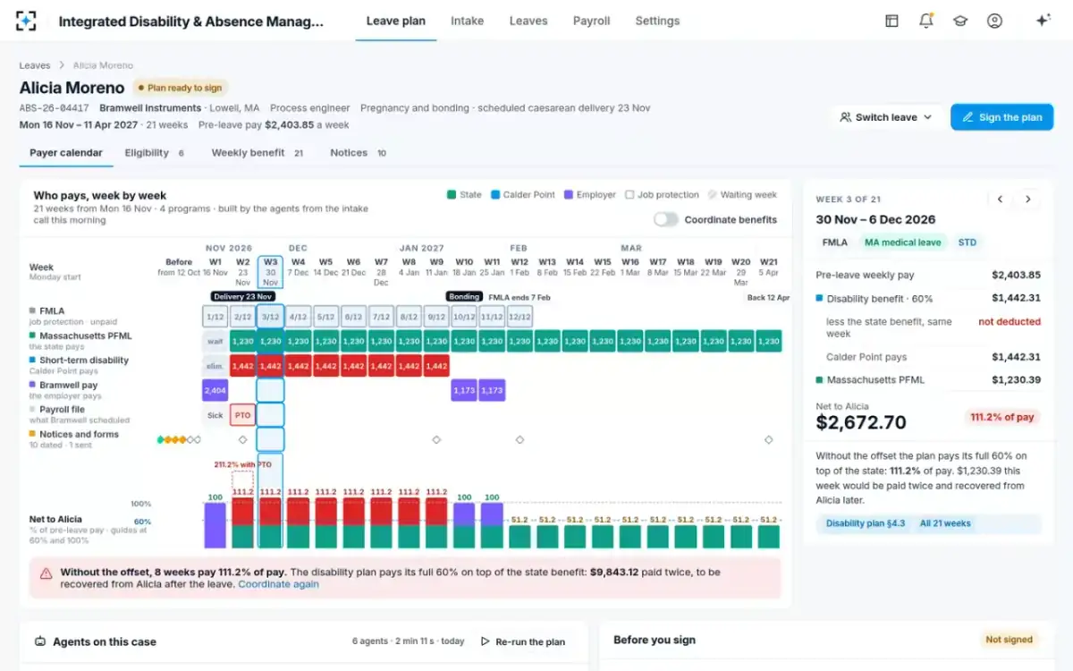
Task: Open the Weekly benefit sub-tab
Action: coord(258,153)
